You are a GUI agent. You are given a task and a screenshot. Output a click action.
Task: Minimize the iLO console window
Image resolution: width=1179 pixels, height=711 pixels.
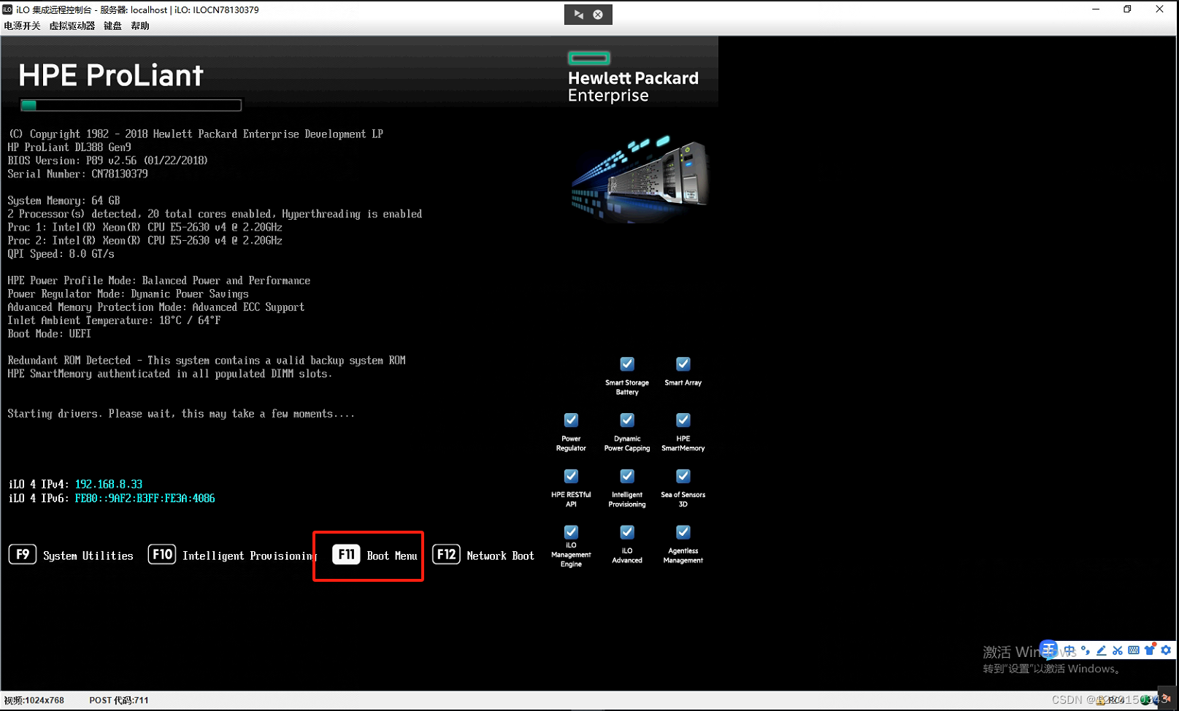tap(1096, 9)
